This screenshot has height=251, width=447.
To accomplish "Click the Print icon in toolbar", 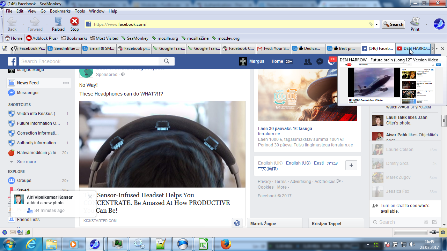I will coord(415,24).
